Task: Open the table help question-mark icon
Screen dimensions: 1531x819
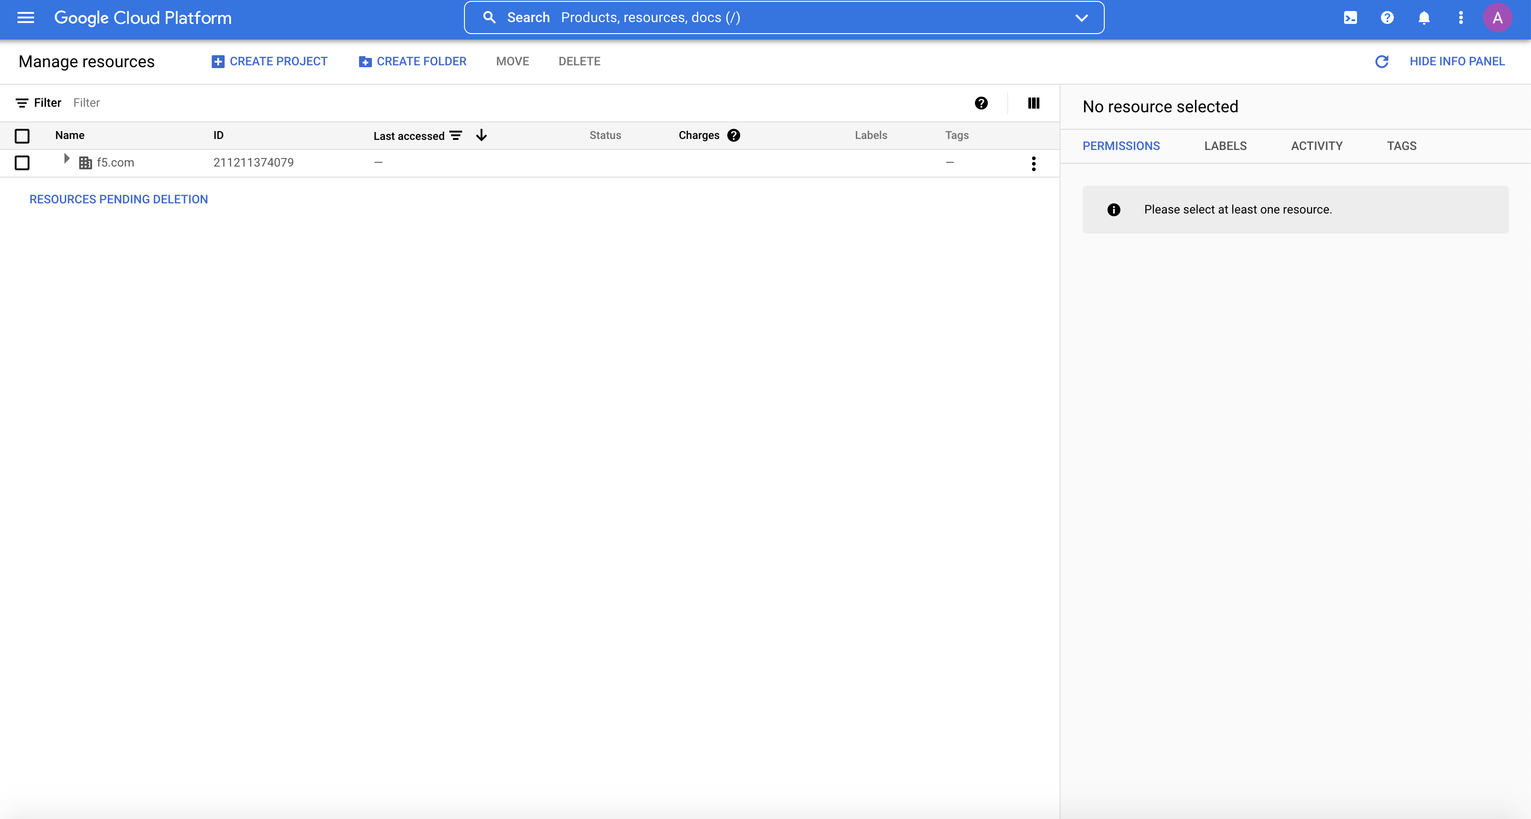Action: point(981,103)
